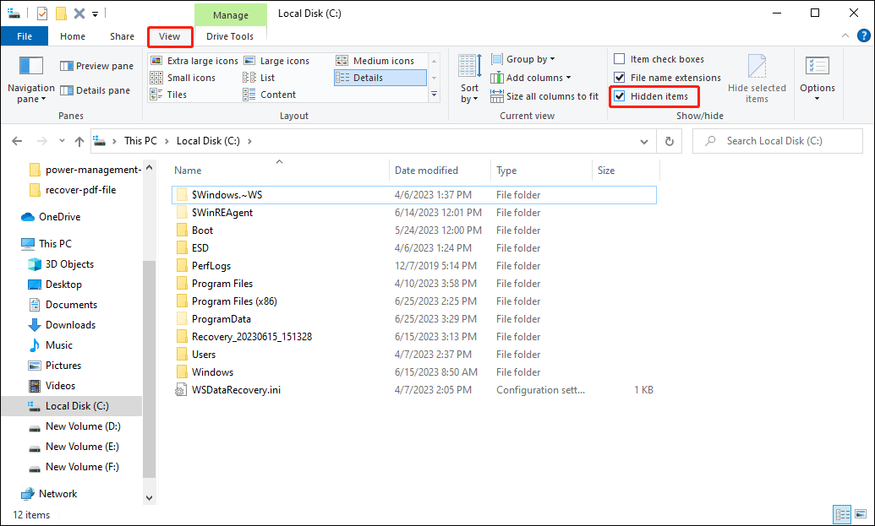
Task: Open the File menu
Action: pos(25,36)
